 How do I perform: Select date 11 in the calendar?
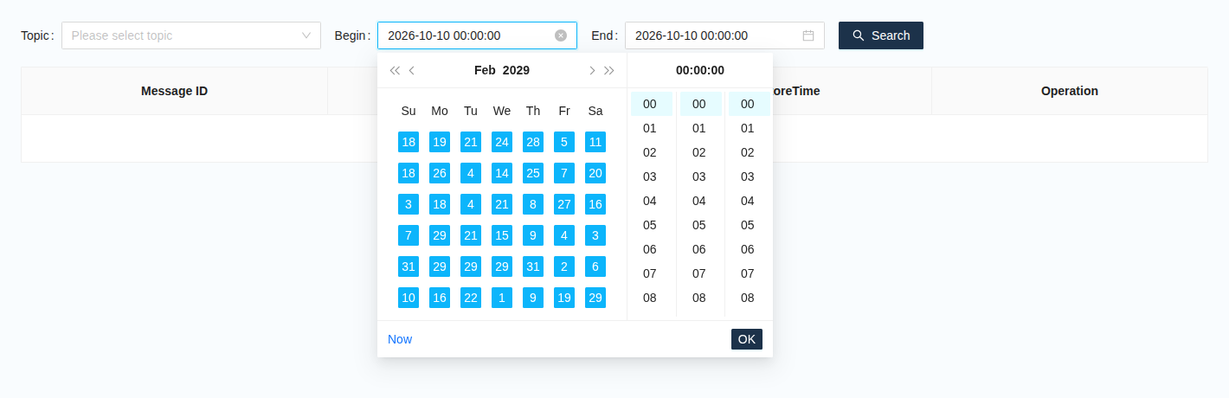pos(595,142)
